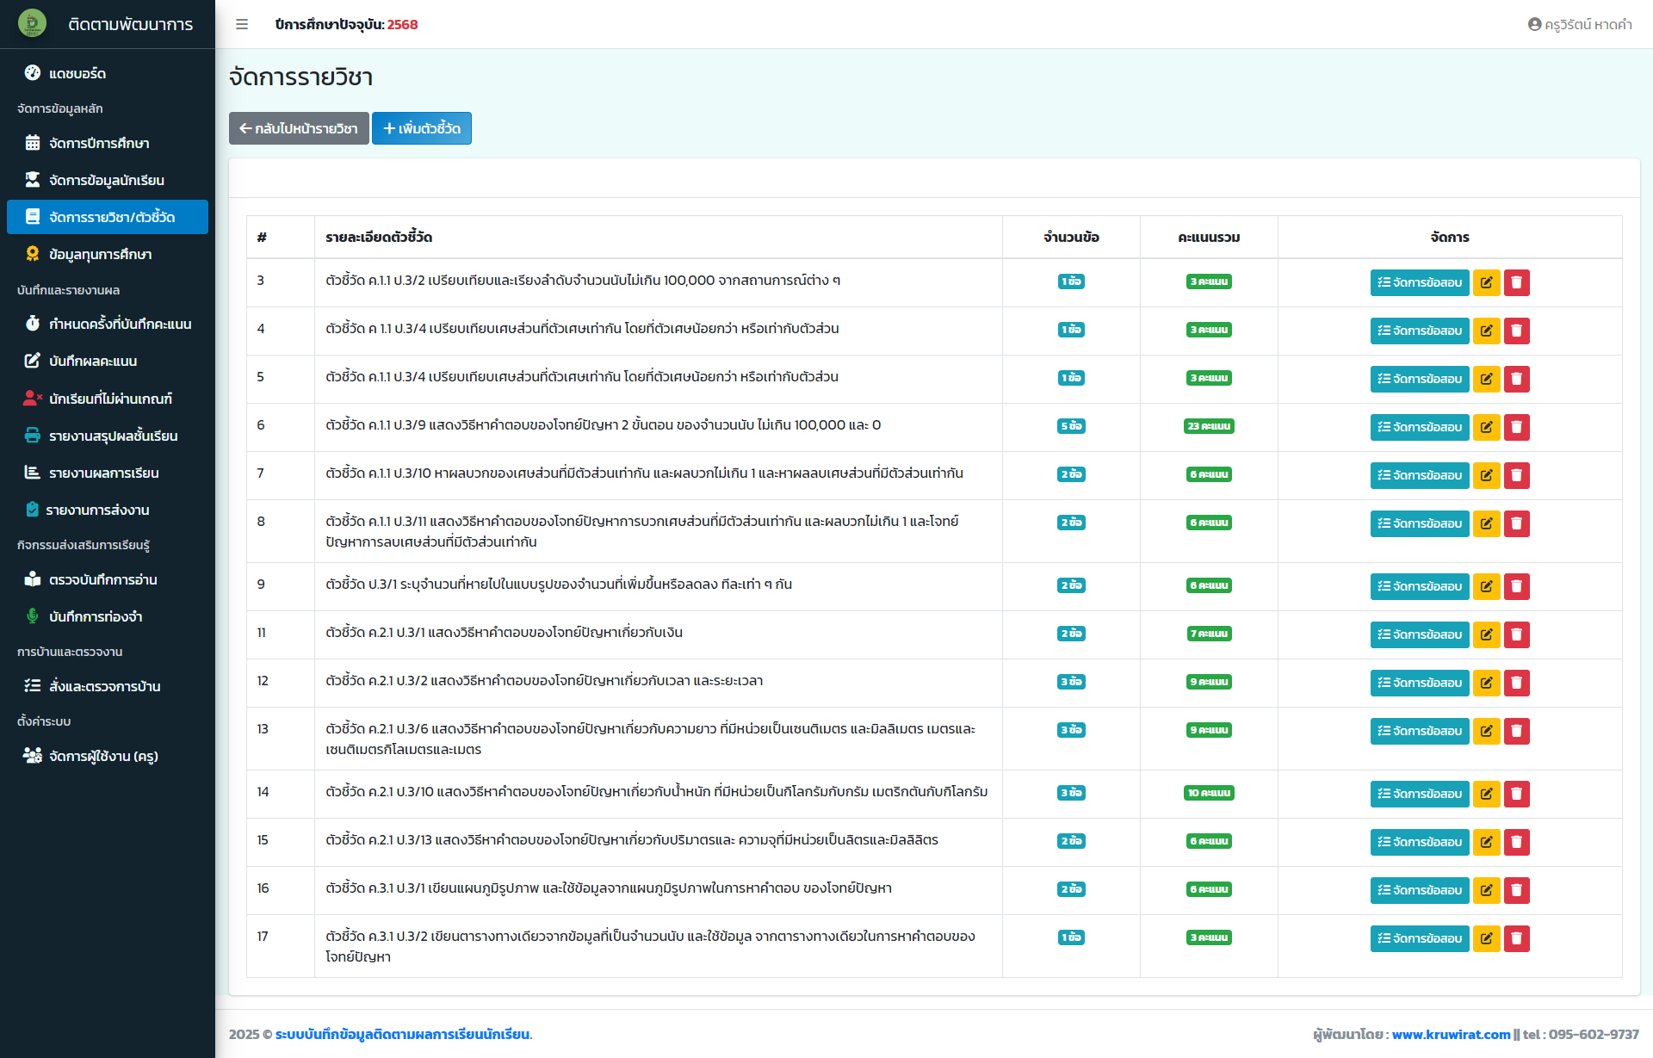Open แดชบอร์ด in the sidebar
This screenshot has height=1058, width=1653.
(77, 73)
